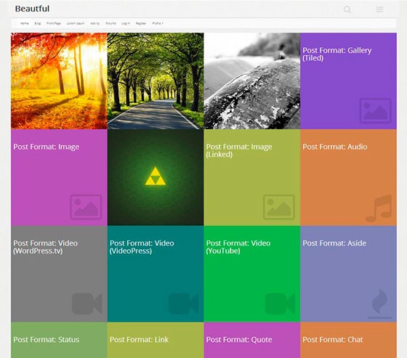
Task: Expand the Profile dropdown menu
Action: tap(158, 23)
